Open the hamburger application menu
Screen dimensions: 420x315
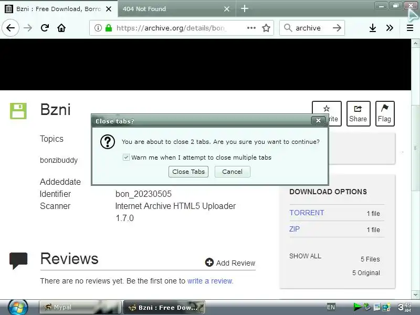click(410, 28)
